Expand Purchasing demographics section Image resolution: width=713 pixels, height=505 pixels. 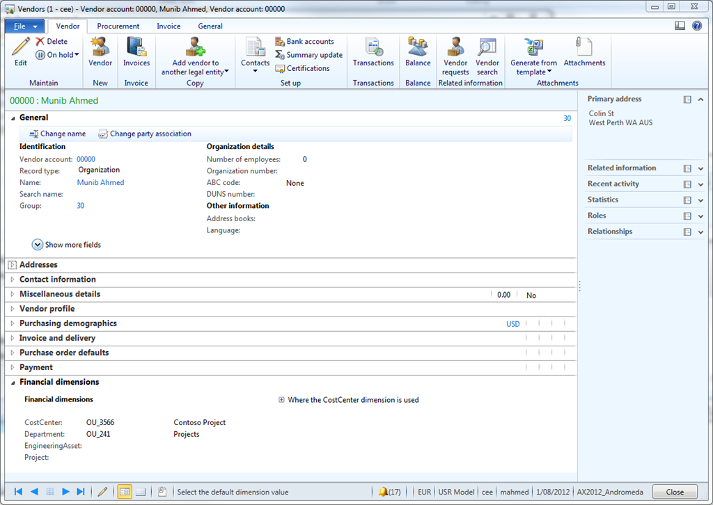click(x=13, y=323)
